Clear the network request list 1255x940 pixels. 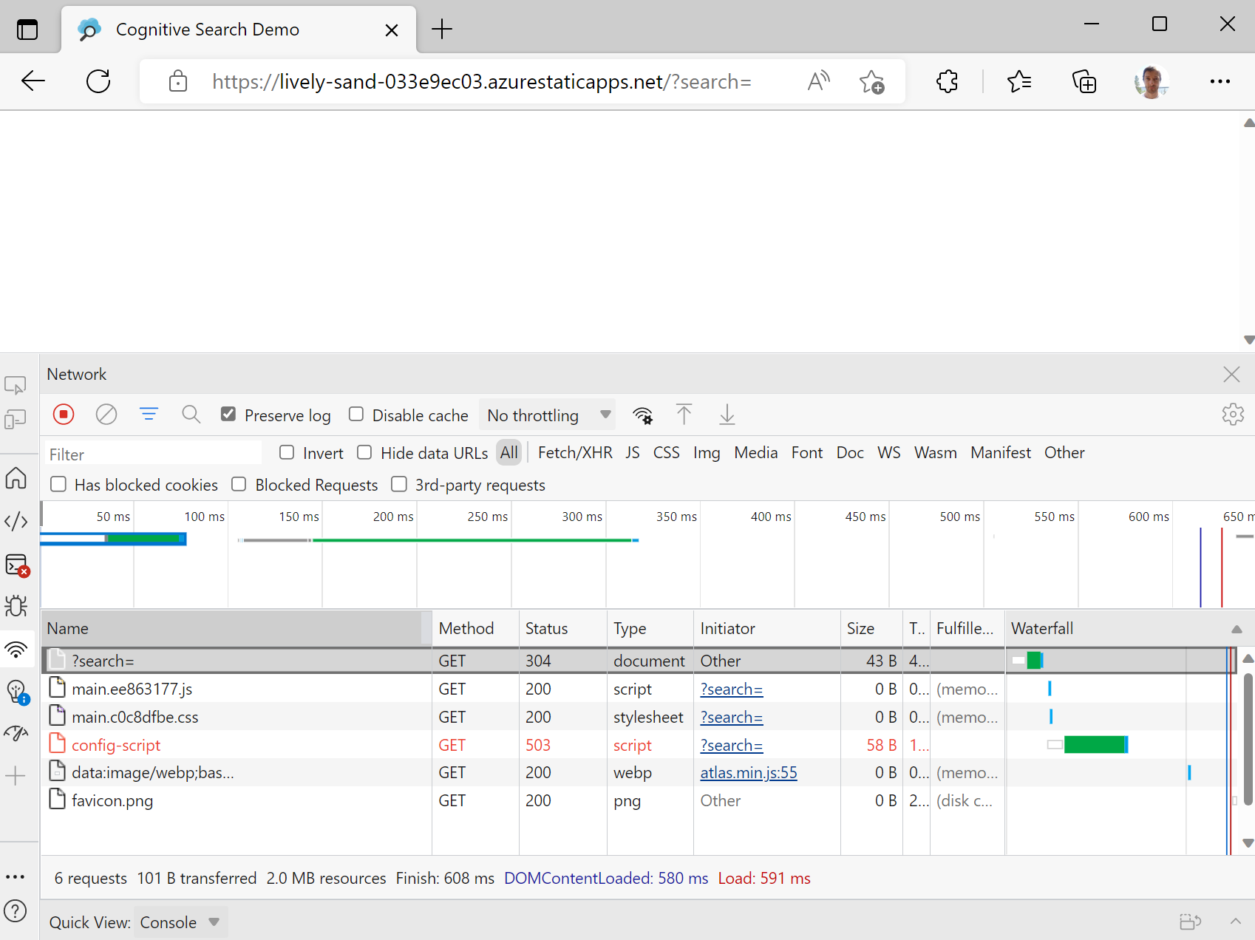[x=106, y=415]
